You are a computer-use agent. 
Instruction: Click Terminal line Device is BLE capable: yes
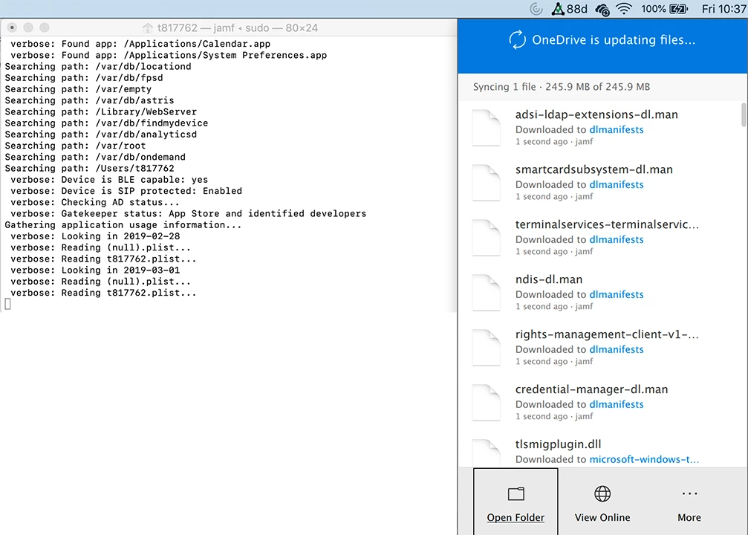[109, 179]
